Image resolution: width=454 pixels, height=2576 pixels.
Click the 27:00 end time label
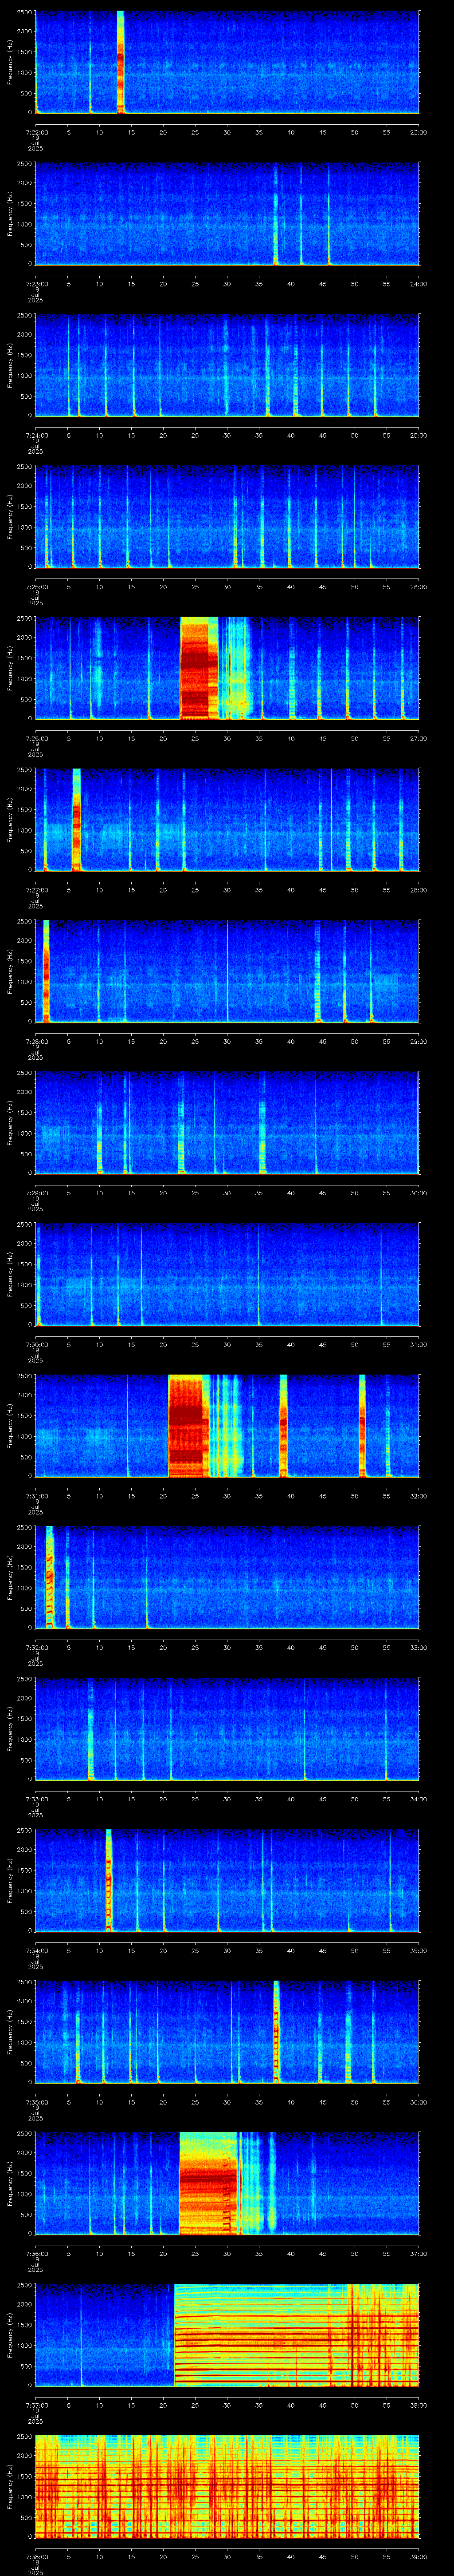pyautogui.click(x=419, y=738)
